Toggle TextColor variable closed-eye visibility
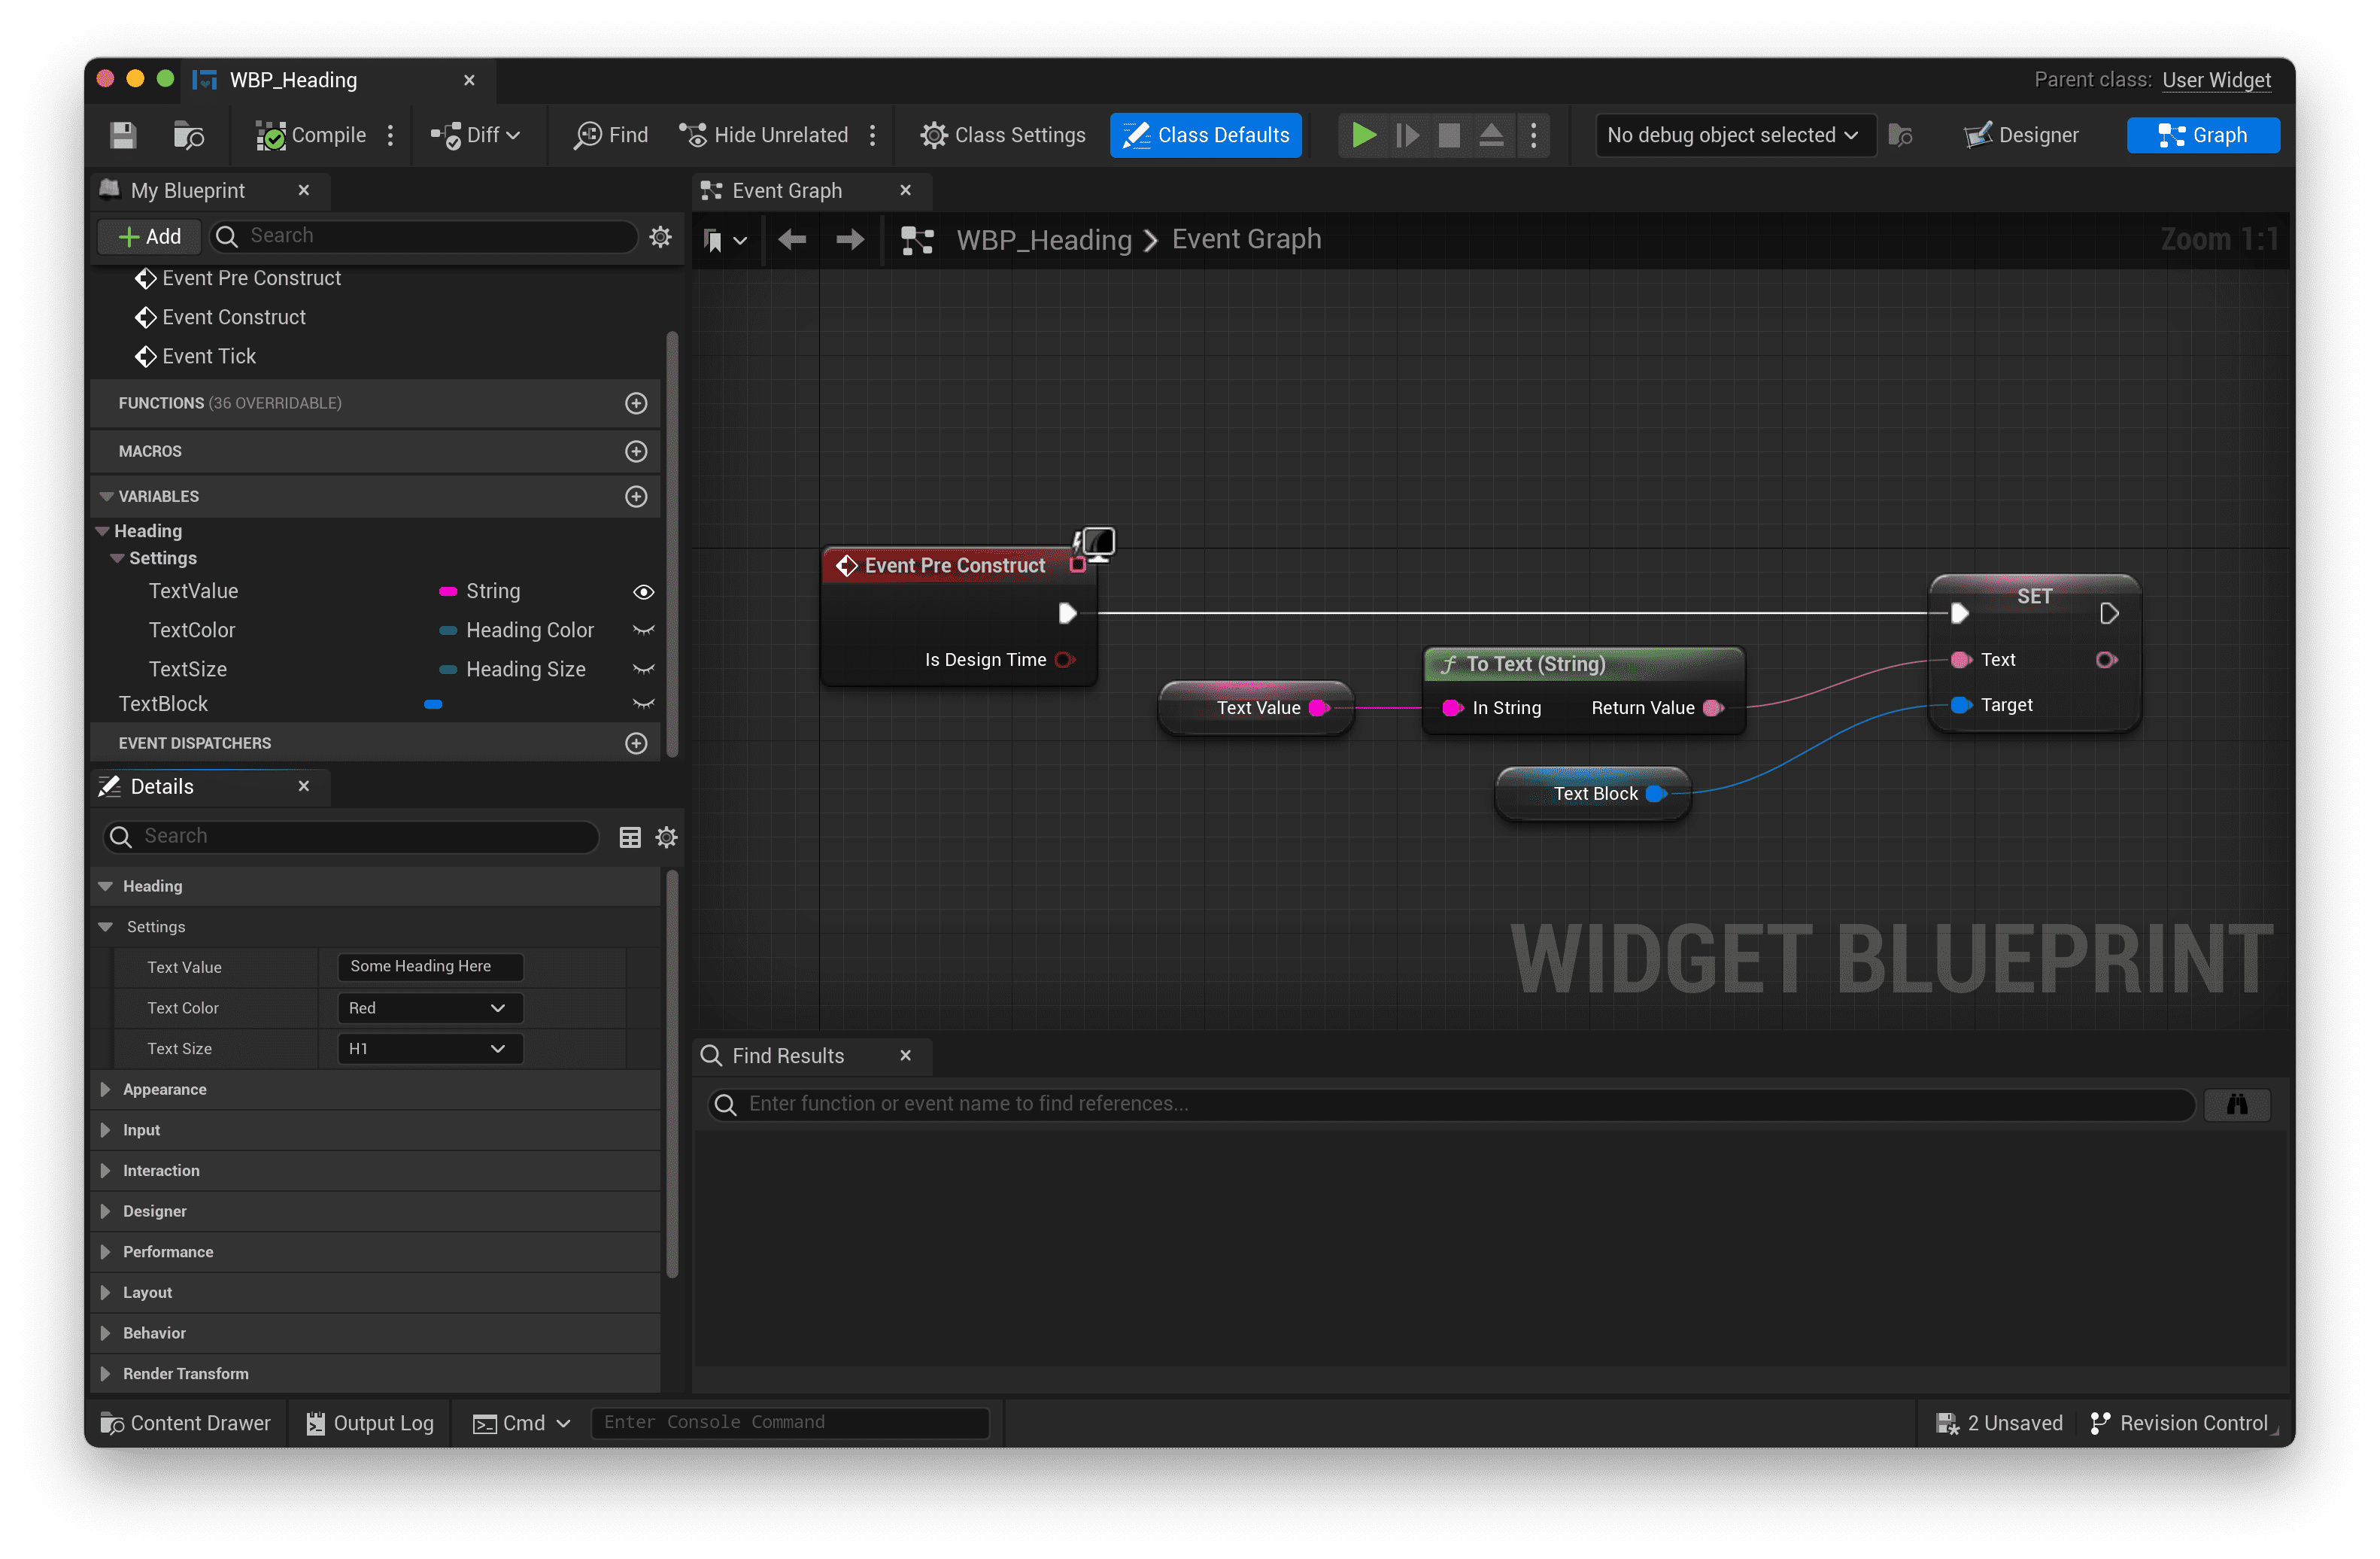The width and height of the screenshot is (2380, 1559). point(643,630)
